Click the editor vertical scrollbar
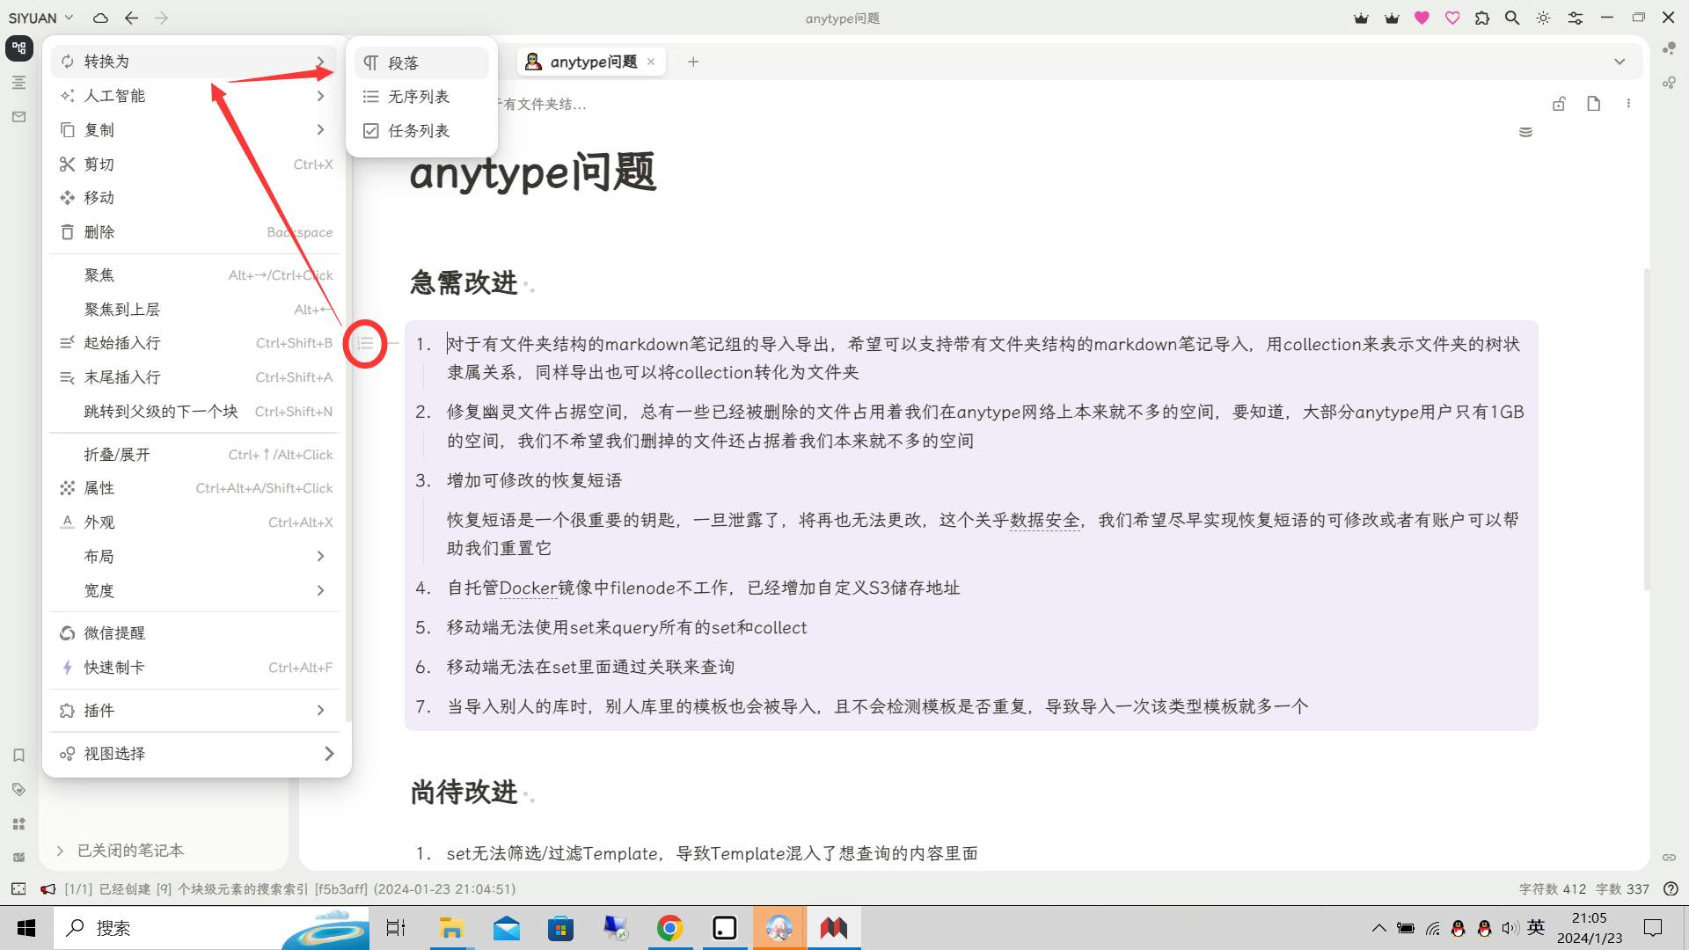Screen dimensions: 1689x950 point(1646,431)
